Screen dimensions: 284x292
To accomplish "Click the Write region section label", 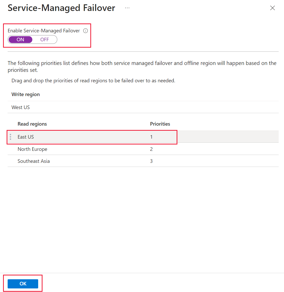I will click(25, 94).
